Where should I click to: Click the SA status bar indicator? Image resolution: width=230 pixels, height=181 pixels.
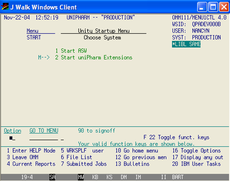52,177
